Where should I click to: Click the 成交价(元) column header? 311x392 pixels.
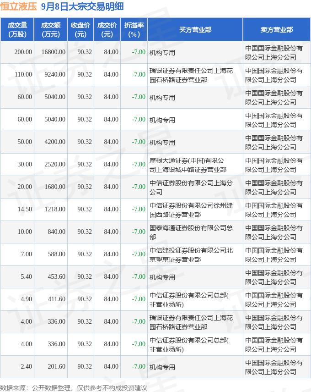coord(107,29)
